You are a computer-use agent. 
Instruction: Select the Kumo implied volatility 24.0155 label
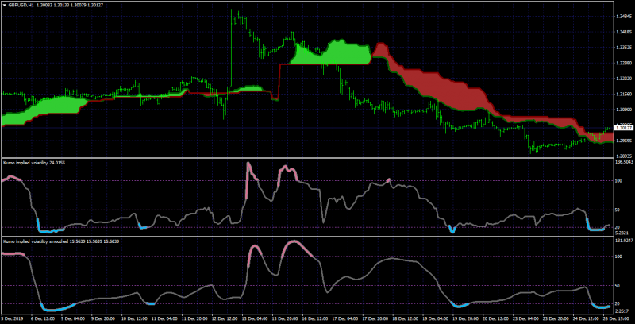tap(34, 163)
